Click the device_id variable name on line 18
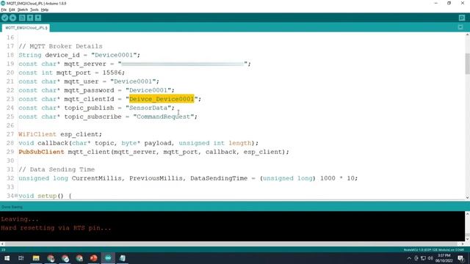The width and height of the screenshot is (470, 264). coord(62,55)
